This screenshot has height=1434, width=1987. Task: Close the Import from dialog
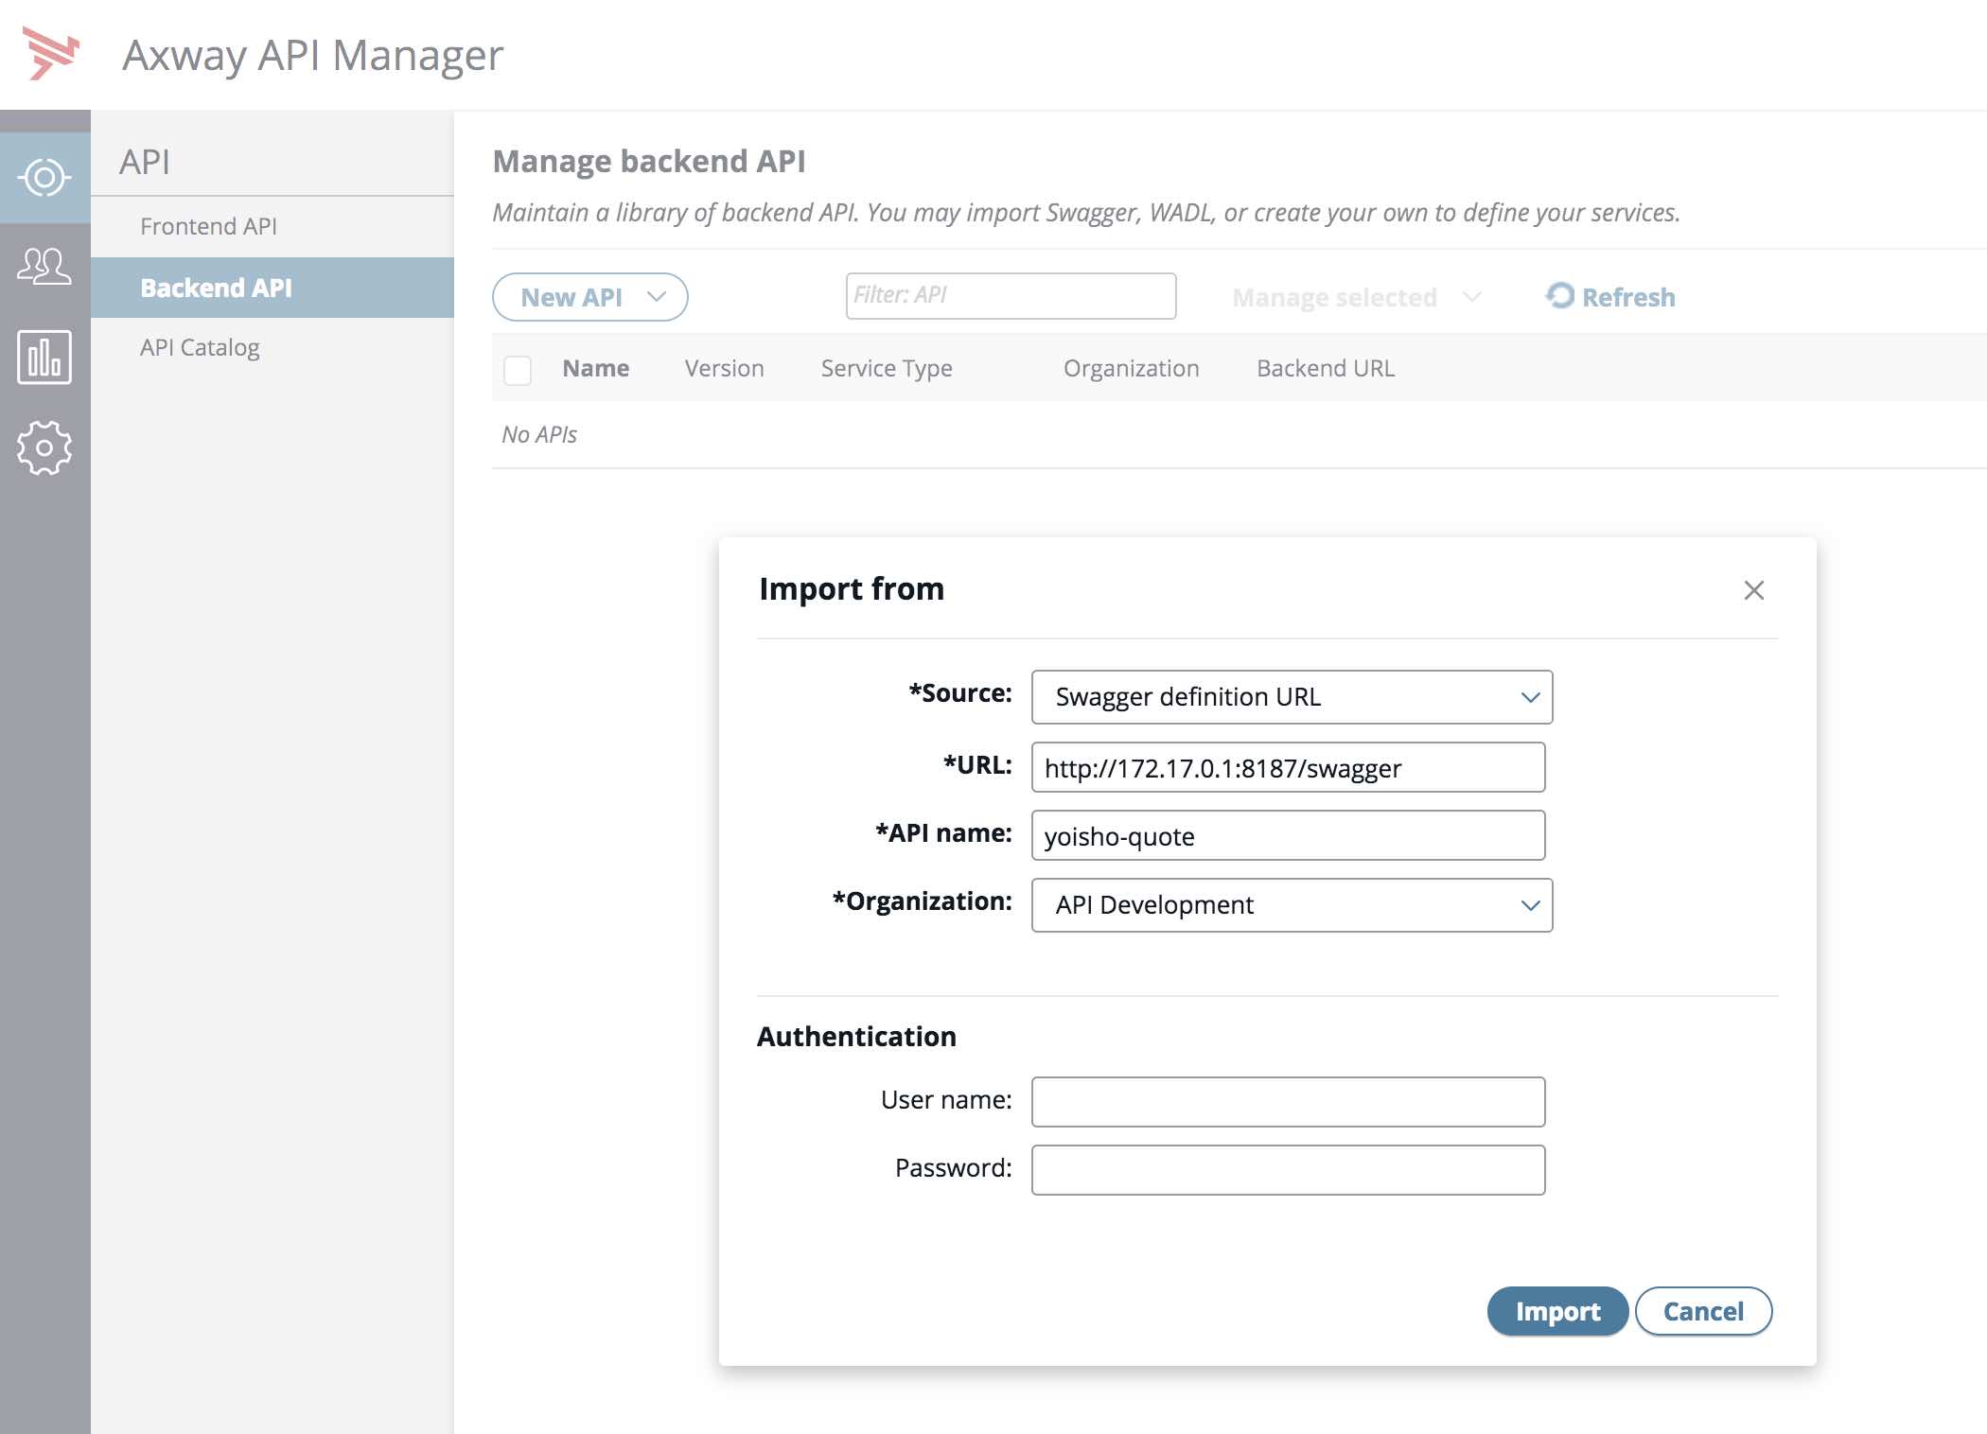1753,590
